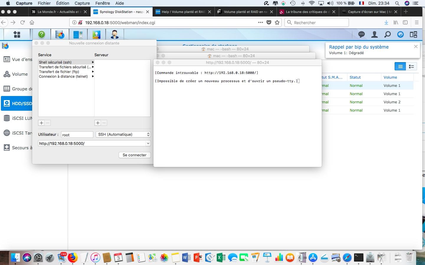Expand the server address combo box arrow
The image size is (425, 265).
click(x=148, y=143)
